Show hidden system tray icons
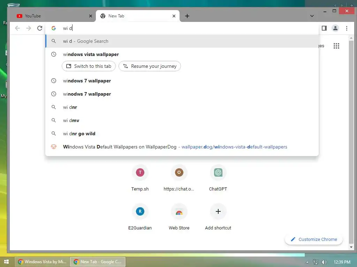This screenshot has width=357, height=267. (x=307, y=262)
